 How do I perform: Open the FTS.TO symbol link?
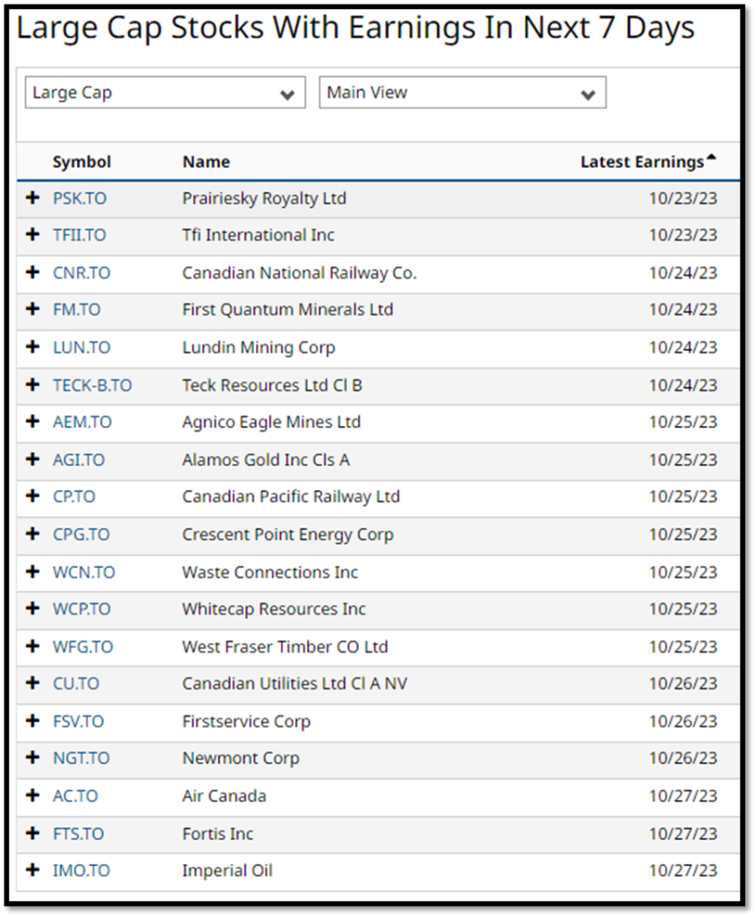78,834
